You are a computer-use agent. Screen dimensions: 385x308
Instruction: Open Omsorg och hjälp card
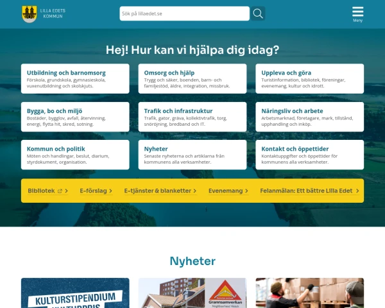(x=193, y=78)
